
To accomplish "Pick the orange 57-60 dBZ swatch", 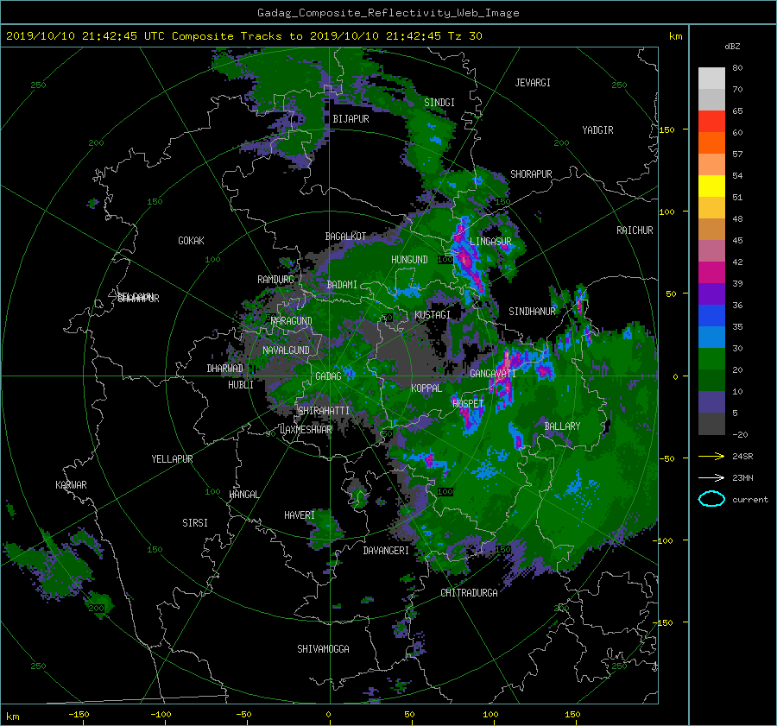I will [711, 143].
